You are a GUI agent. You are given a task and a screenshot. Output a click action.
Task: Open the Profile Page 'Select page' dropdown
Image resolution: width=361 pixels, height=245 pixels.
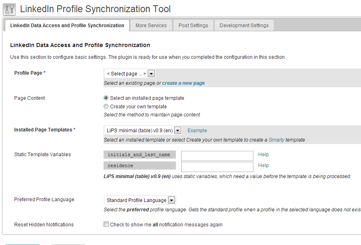[x=130, y=73]
